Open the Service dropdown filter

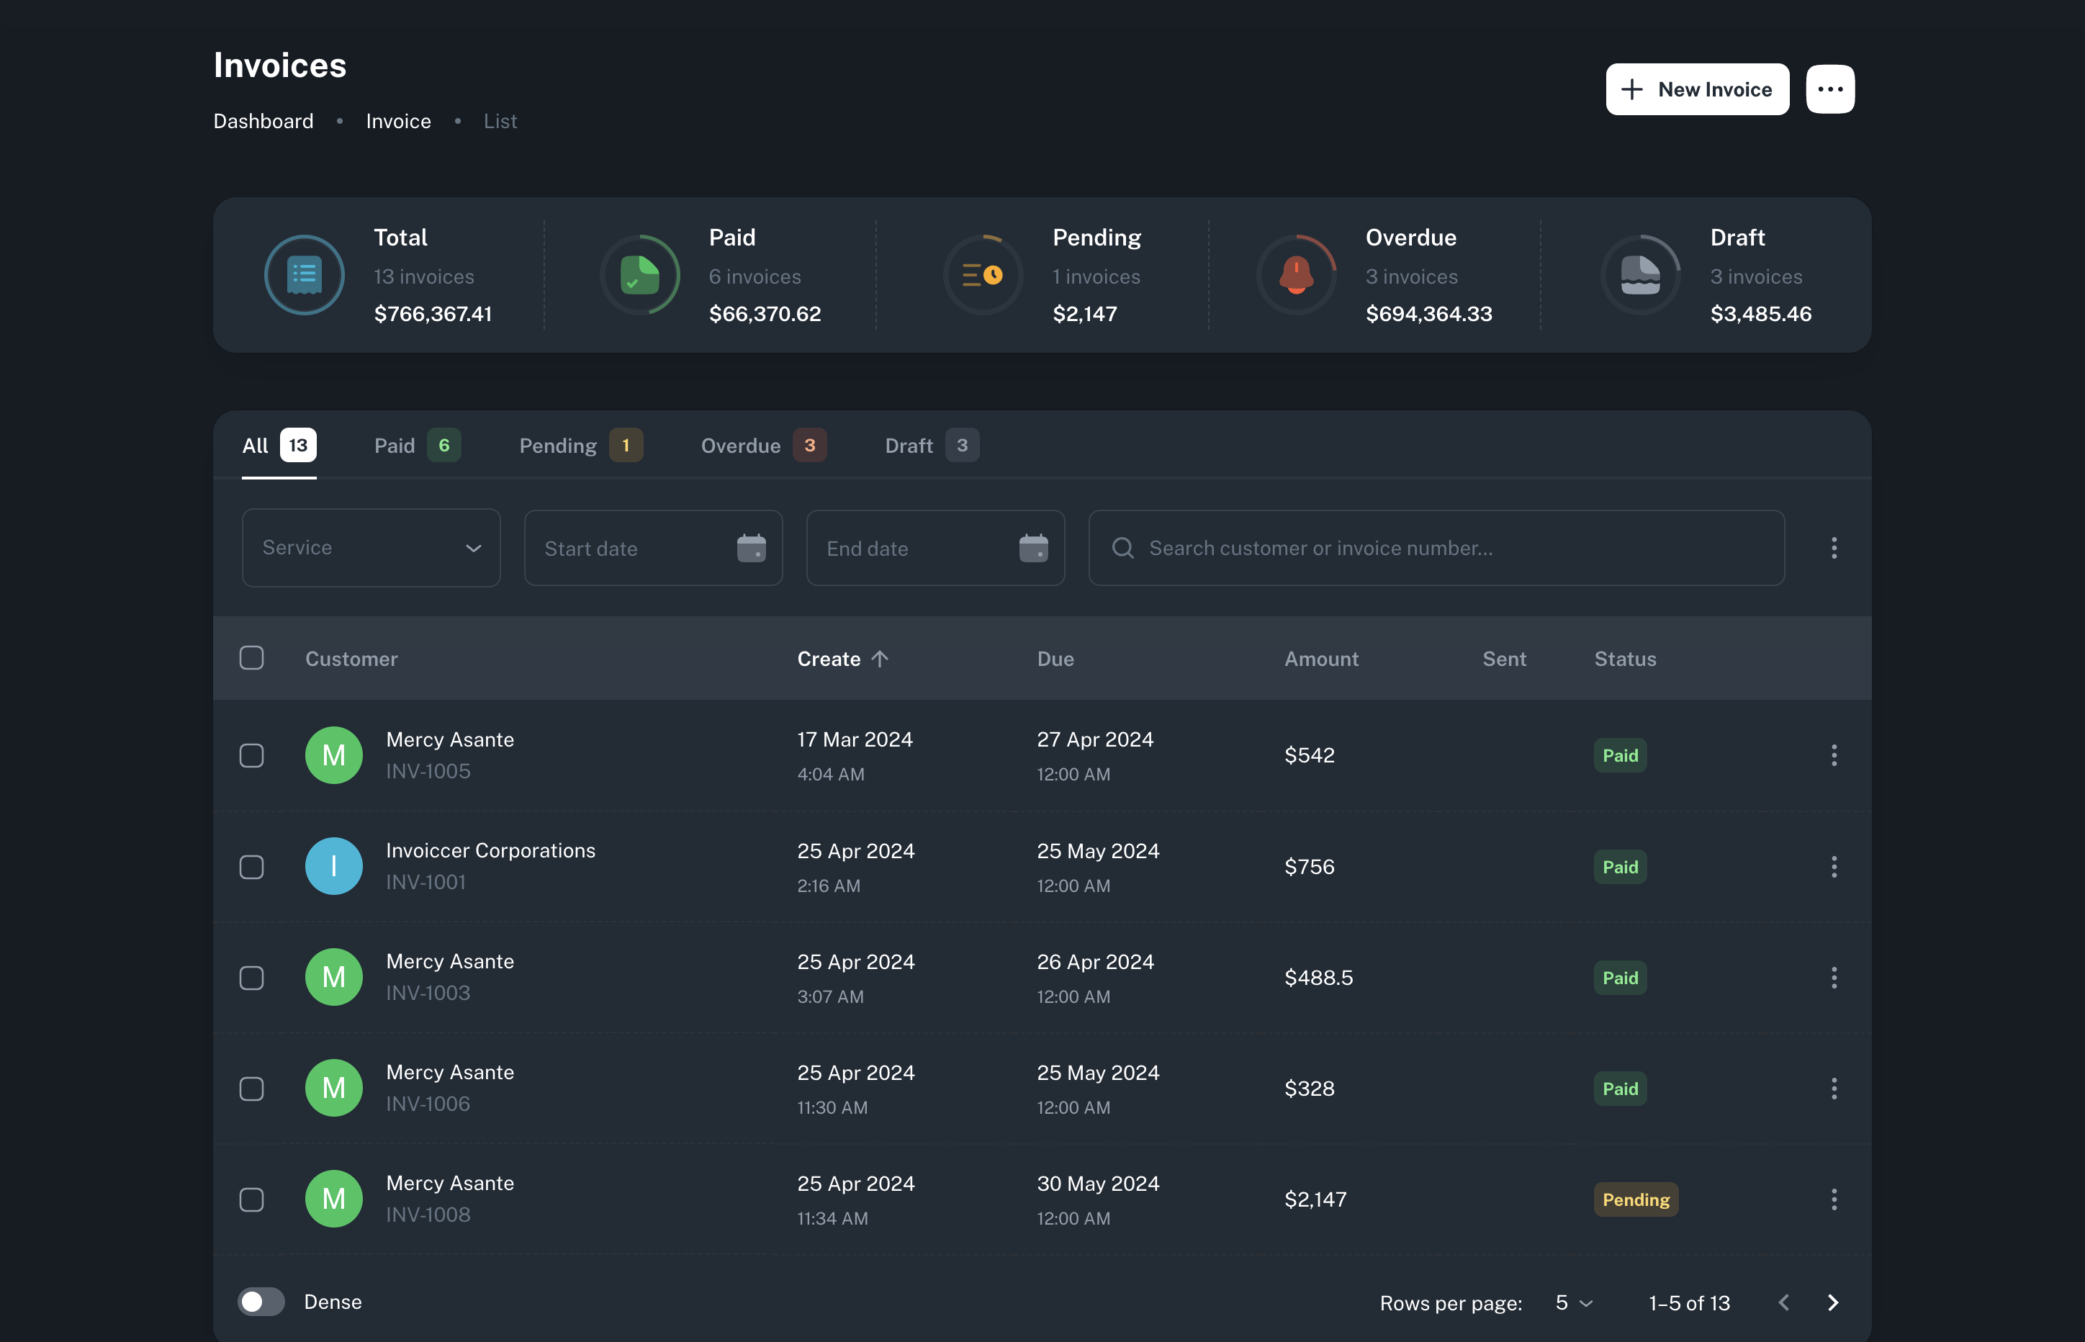coord(371,548)
